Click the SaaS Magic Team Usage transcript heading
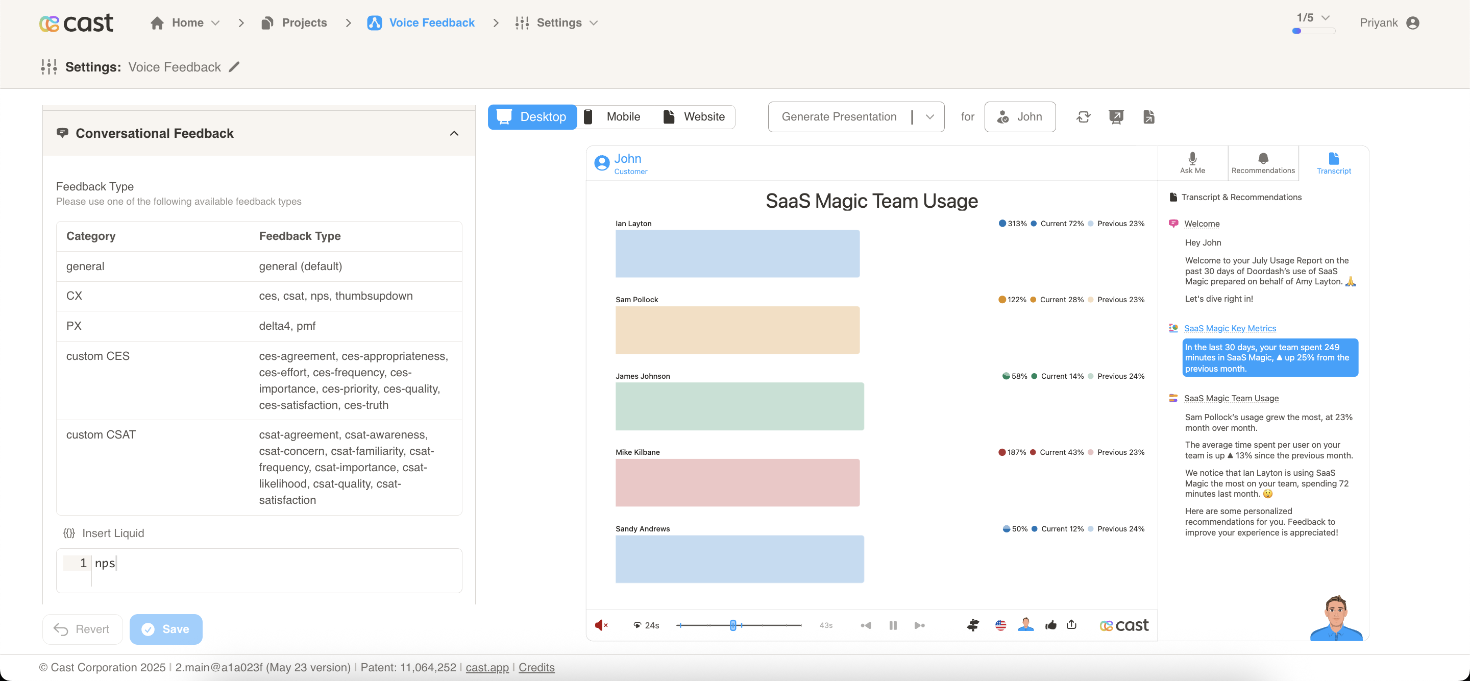 [x=1231, y=398]
